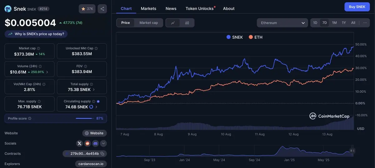The image size is (375, 168).
Task: Add SNEK to watchlist via star button
Action: point(87,9)
